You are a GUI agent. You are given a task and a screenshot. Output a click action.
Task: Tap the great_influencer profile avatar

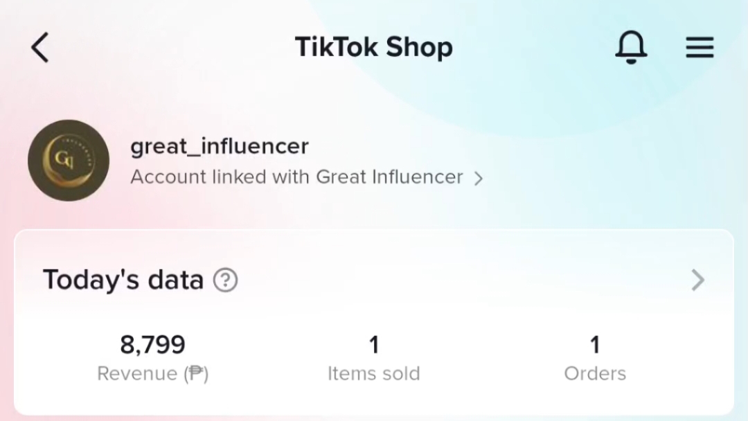coord(68,160)
